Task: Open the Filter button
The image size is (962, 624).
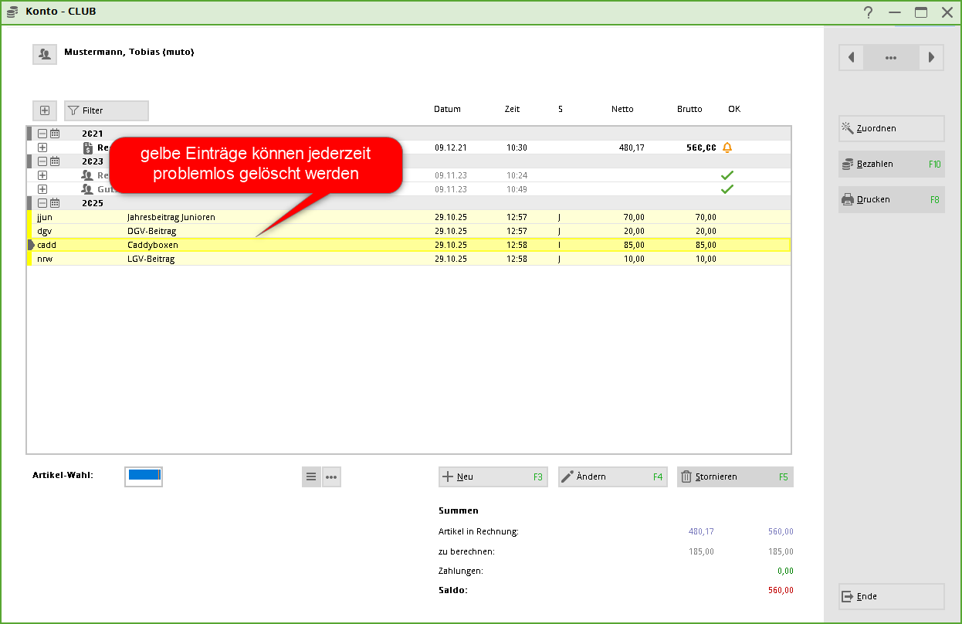Action: pos(107,110)
